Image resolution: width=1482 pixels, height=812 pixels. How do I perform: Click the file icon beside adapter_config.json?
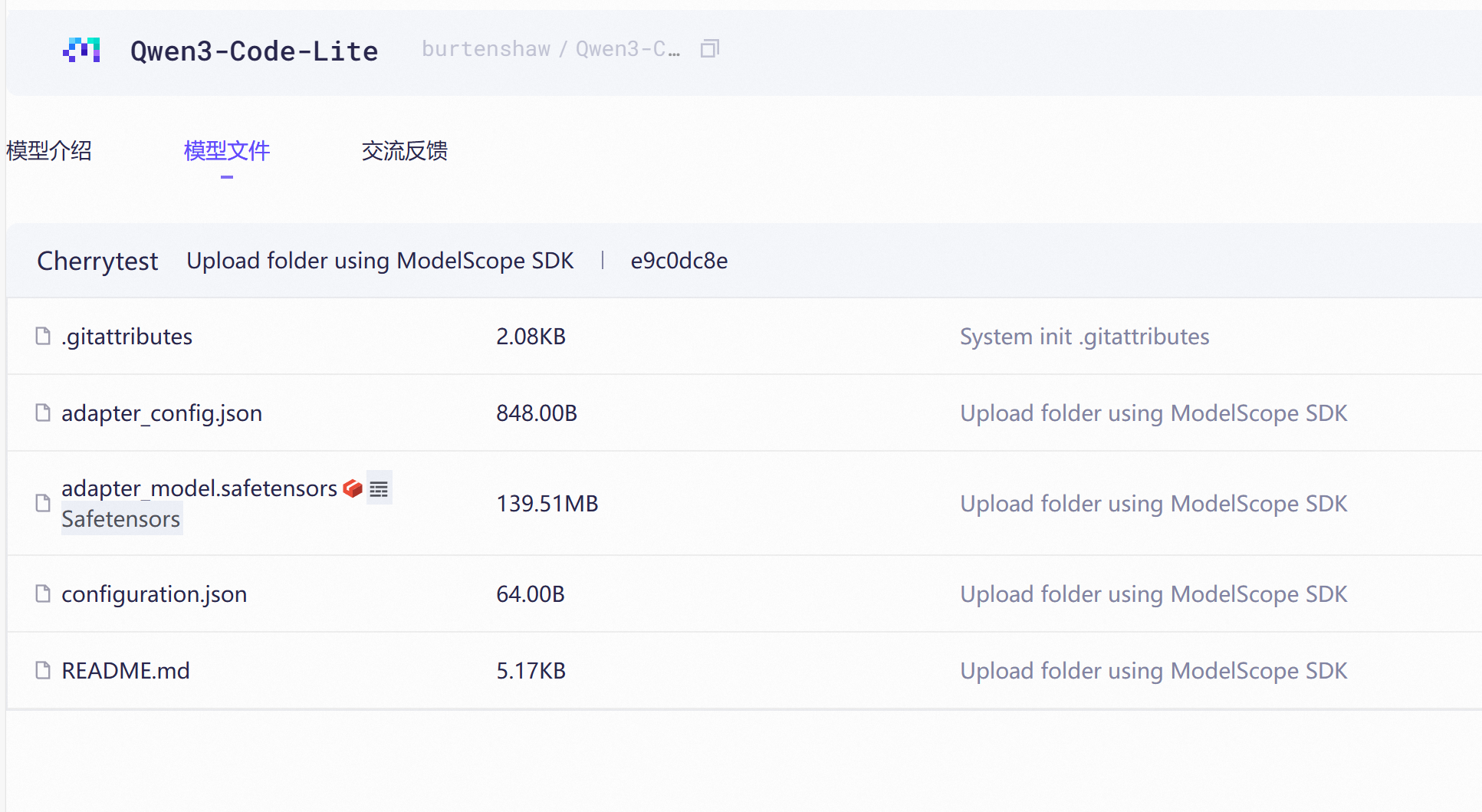point(43,413)
